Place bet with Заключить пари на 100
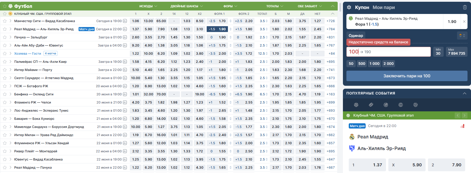The image size is (471, 173). (407, 76)
